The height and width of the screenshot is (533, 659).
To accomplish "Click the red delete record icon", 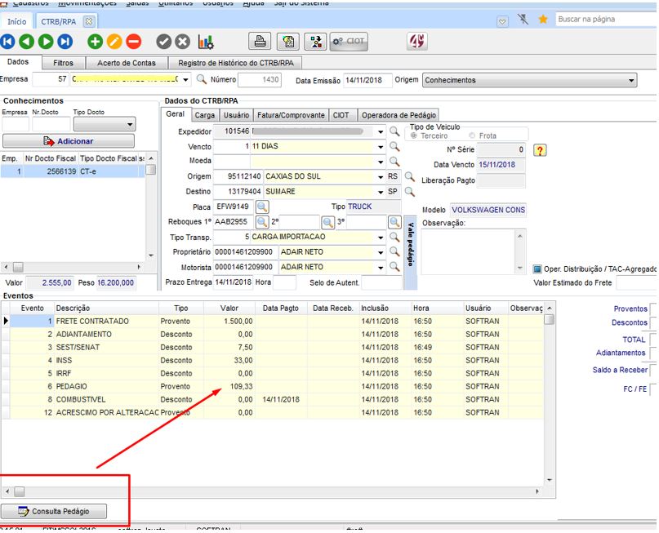I will [x=134, y=41].
